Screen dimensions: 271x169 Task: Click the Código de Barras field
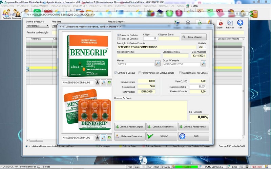click(169, 39)
